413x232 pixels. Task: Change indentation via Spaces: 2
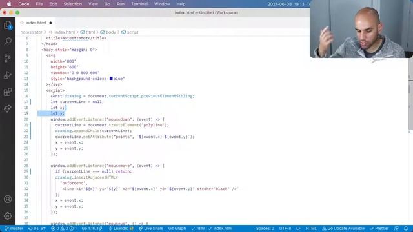tap(265, 229)
